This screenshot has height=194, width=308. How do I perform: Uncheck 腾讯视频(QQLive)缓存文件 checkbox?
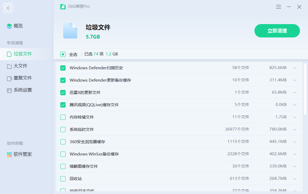pyautogui.click(x=63, y=105)
